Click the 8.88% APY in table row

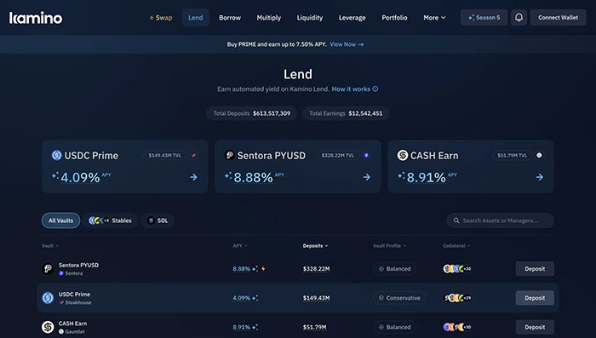click(241, 269)
